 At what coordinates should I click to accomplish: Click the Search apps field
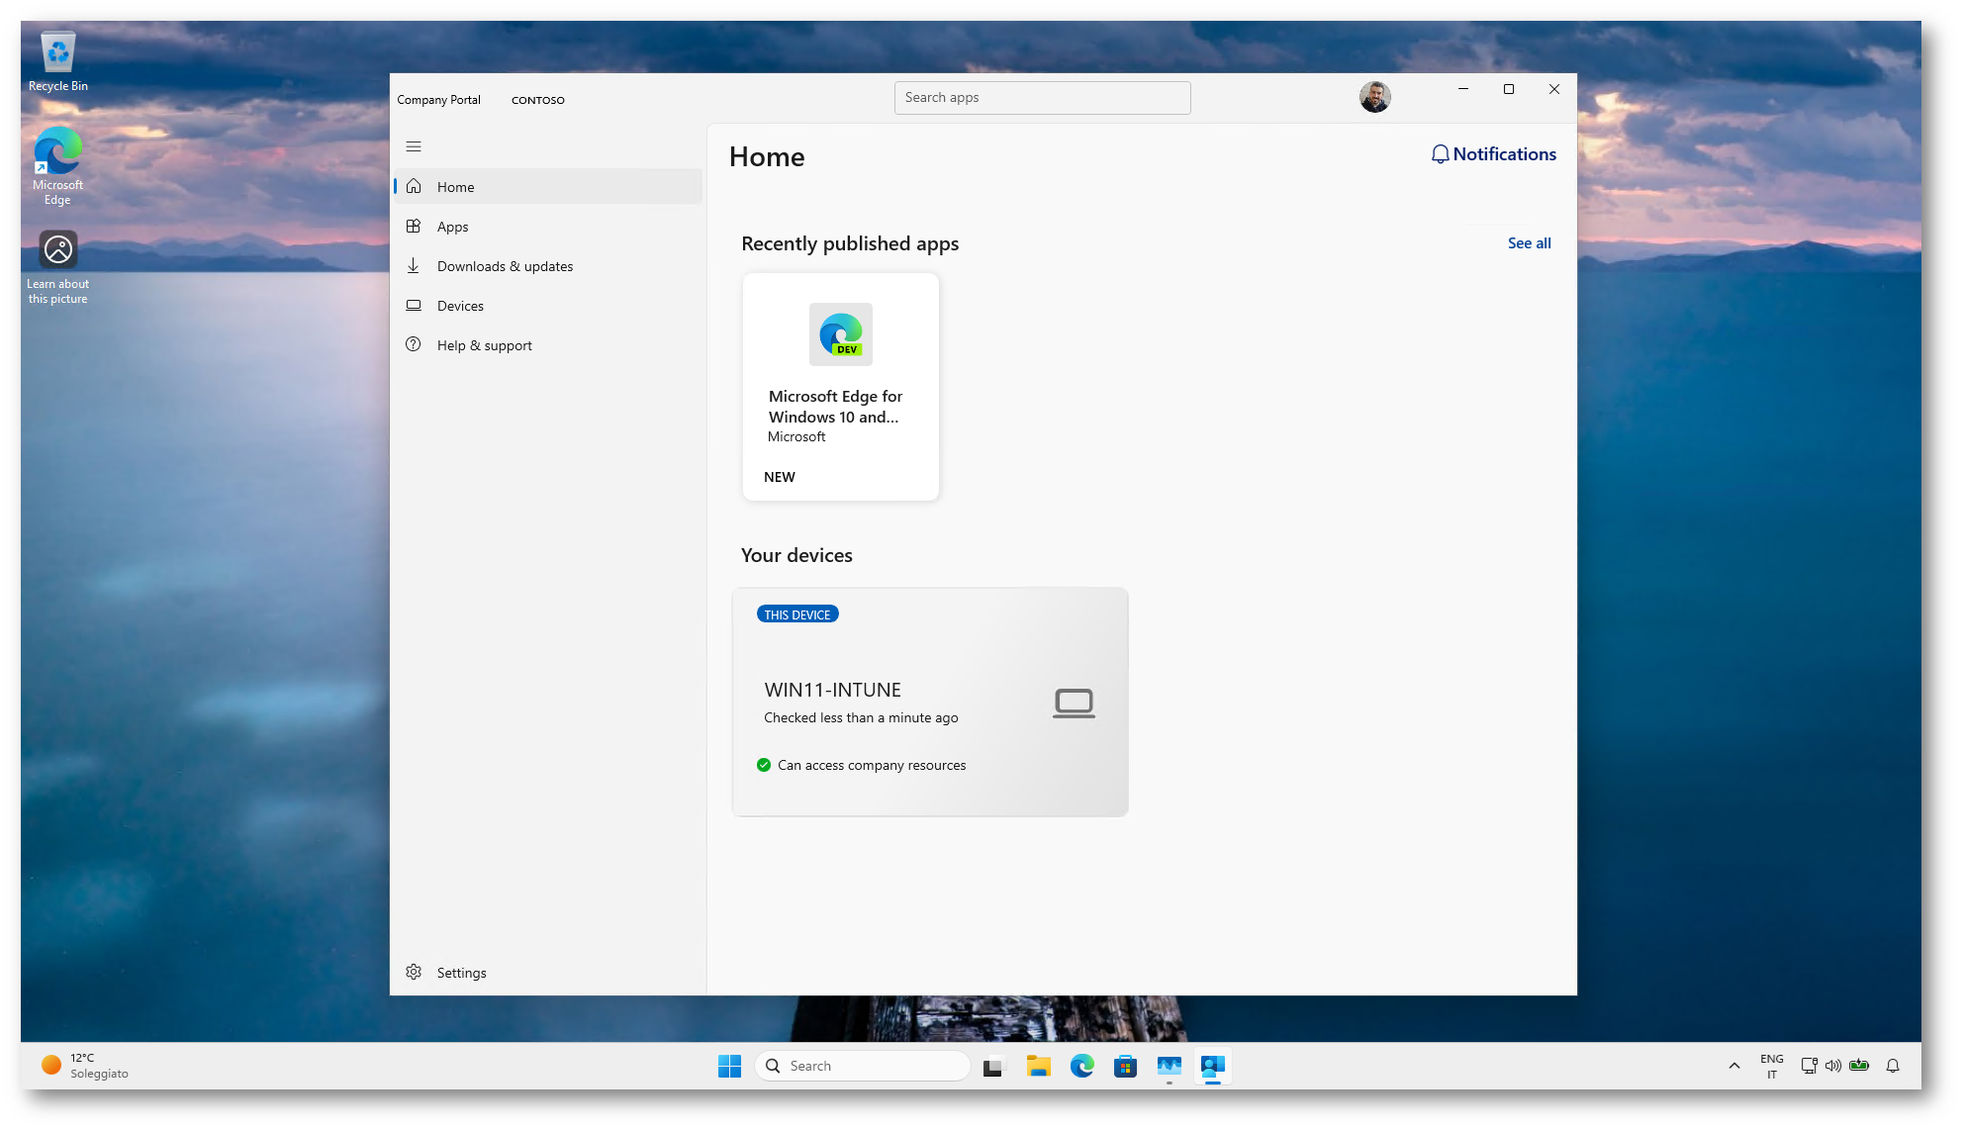(1042, 98)
